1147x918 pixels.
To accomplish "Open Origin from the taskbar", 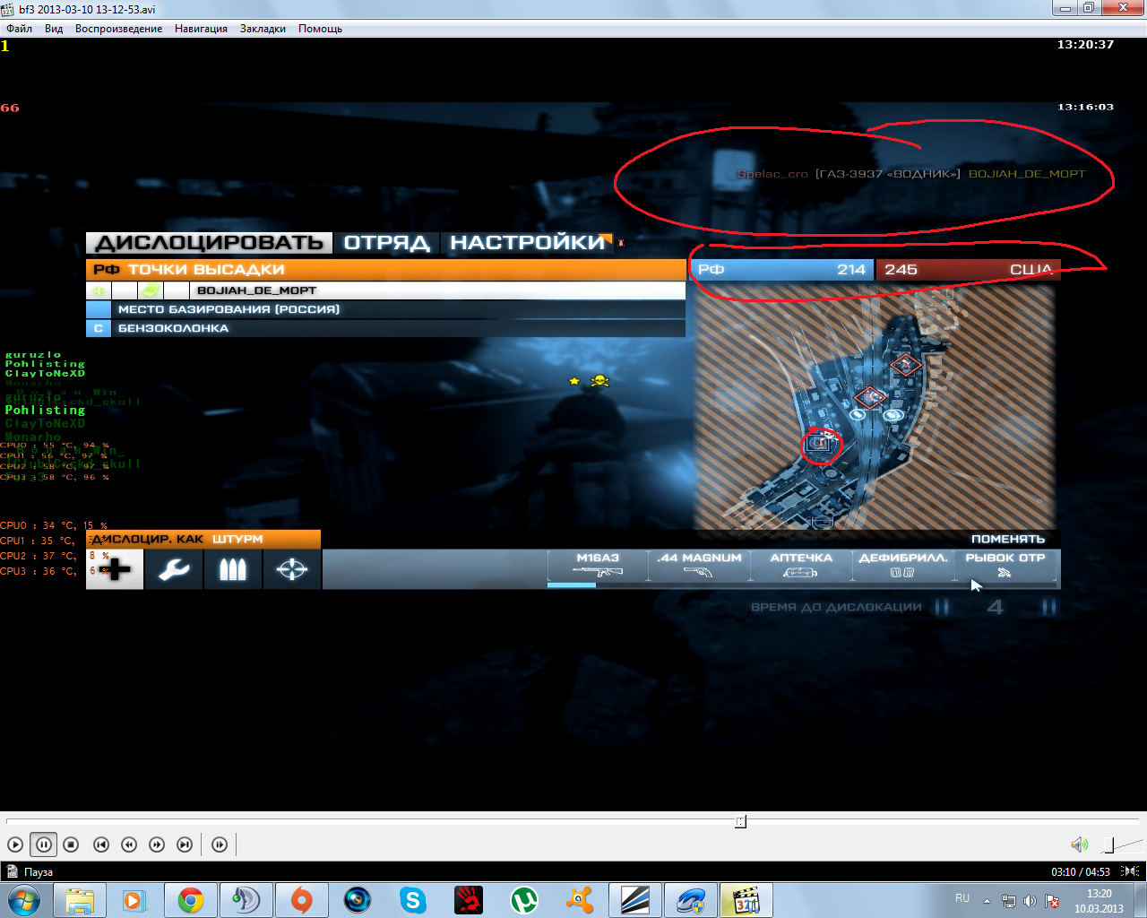I will click(302, 900).
